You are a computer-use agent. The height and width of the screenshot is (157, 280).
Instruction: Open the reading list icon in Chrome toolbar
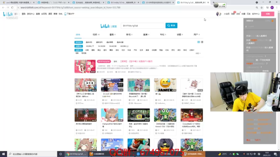tap(267, 7)
